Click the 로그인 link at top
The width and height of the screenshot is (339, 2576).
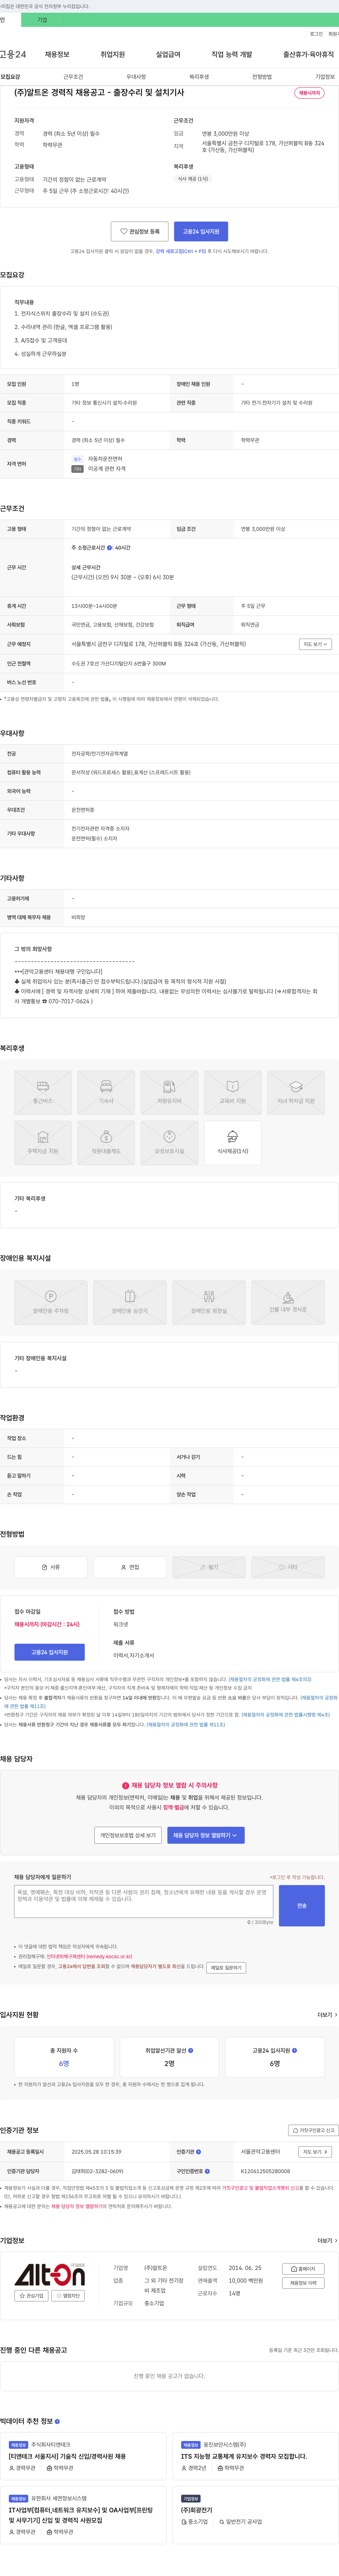point(316,34)
